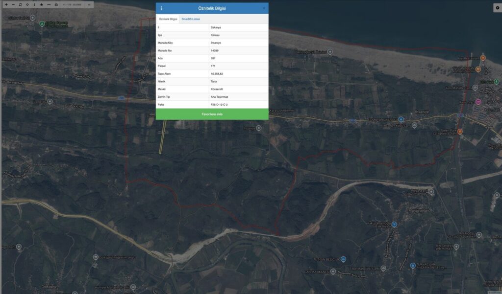Print the map

56,4
